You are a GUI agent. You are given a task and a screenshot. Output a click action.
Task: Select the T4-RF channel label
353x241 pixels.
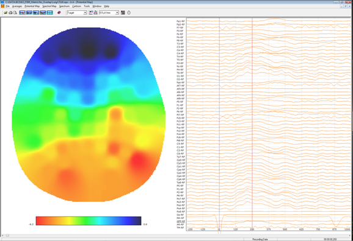point(180,57)
